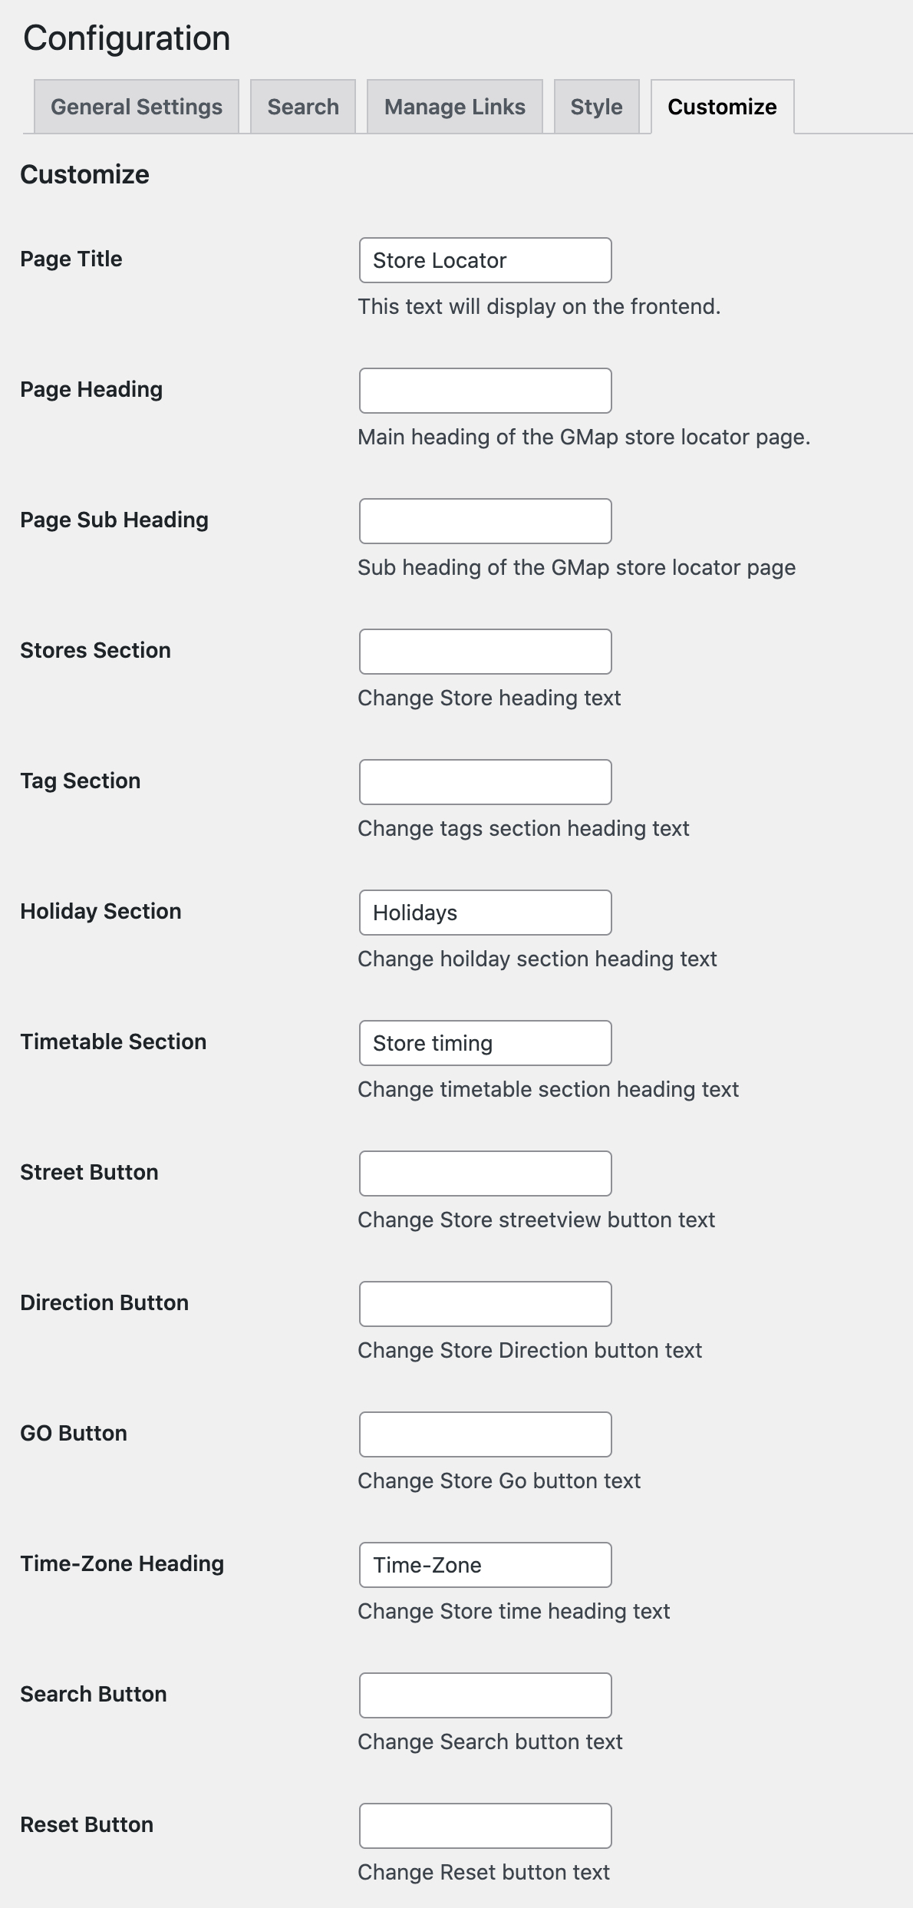Click into the Tag Section field

point(485,782)
